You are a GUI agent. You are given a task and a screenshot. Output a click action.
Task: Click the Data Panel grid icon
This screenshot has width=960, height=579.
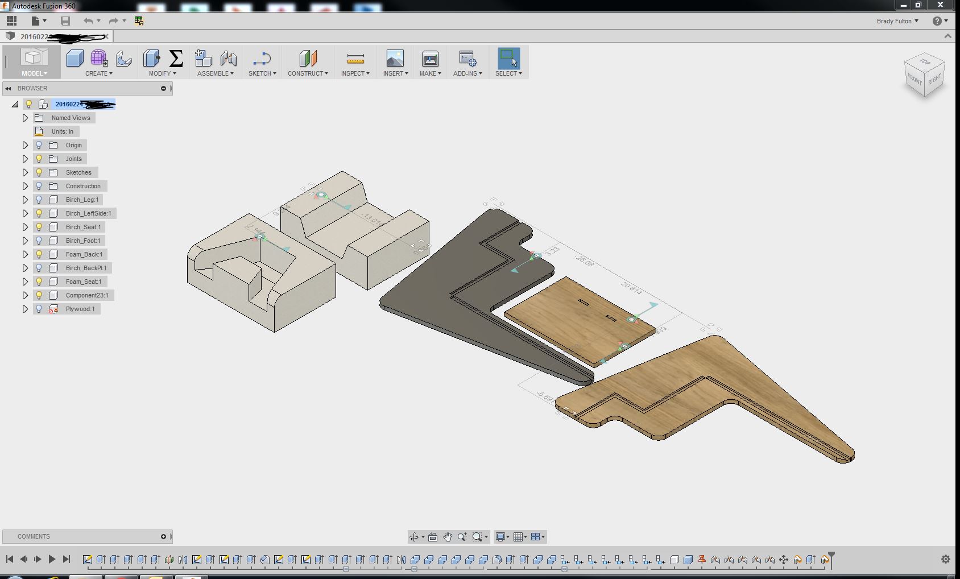tap(11, 21)
